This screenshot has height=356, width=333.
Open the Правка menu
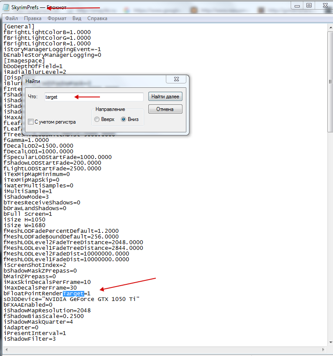(33, 18)
